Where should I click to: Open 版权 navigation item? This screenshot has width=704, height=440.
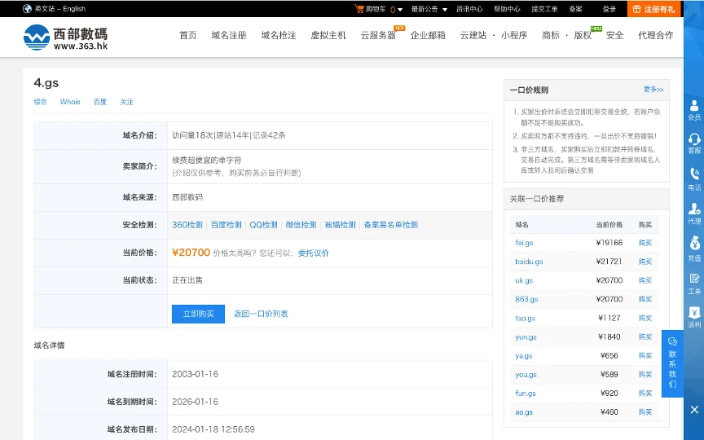coord(583,35)
